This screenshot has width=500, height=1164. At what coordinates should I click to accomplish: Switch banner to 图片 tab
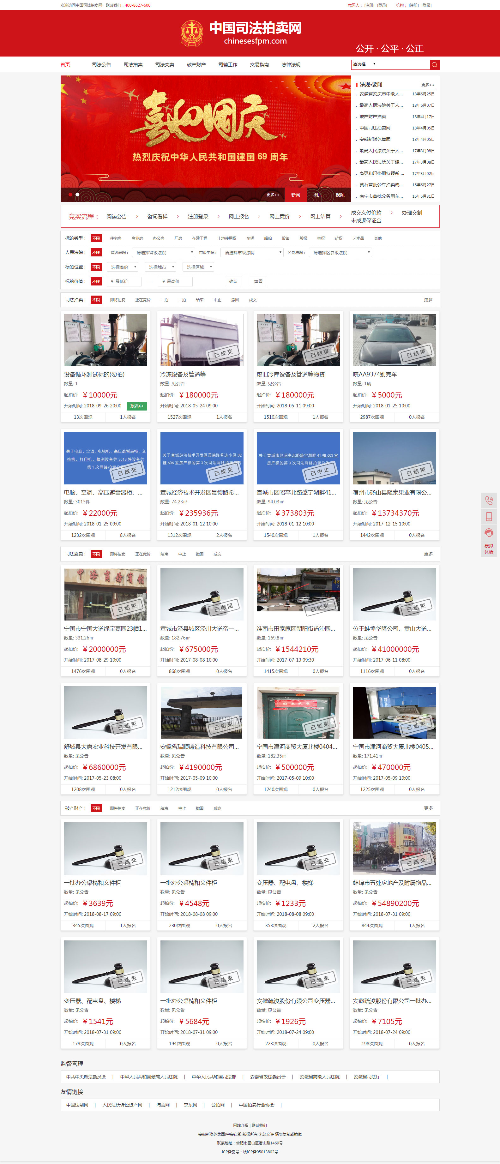click(318, 195)
